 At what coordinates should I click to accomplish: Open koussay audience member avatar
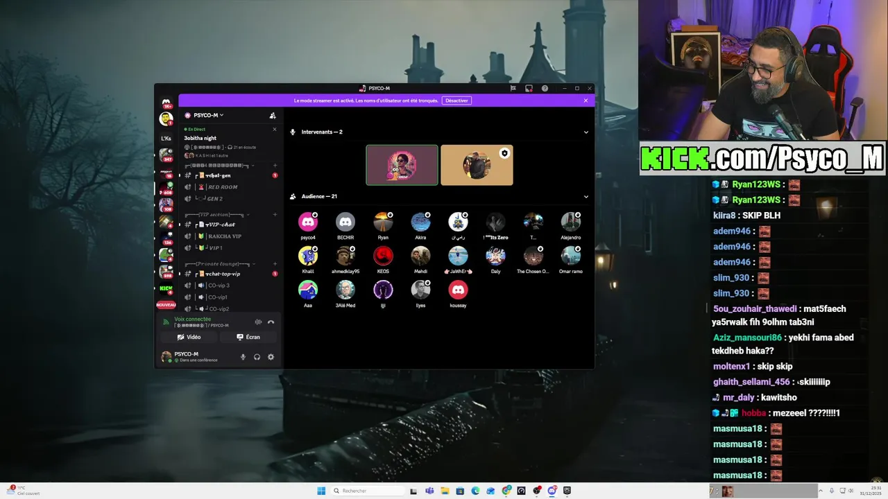click(458, 290)
